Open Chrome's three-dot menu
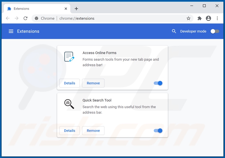225x158 pixels. pos(217,18)
